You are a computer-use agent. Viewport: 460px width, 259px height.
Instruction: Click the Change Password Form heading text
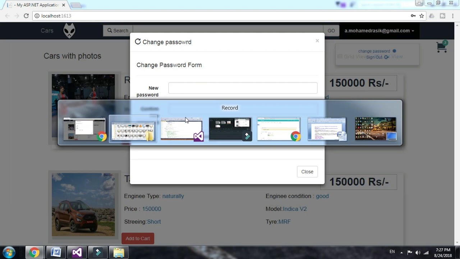169,65
